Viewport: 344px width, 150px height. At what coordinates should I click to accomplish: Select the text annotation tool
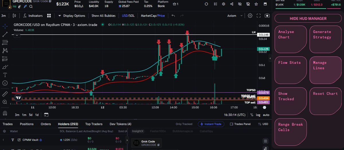pyautogui.click(x=5, y=75)
